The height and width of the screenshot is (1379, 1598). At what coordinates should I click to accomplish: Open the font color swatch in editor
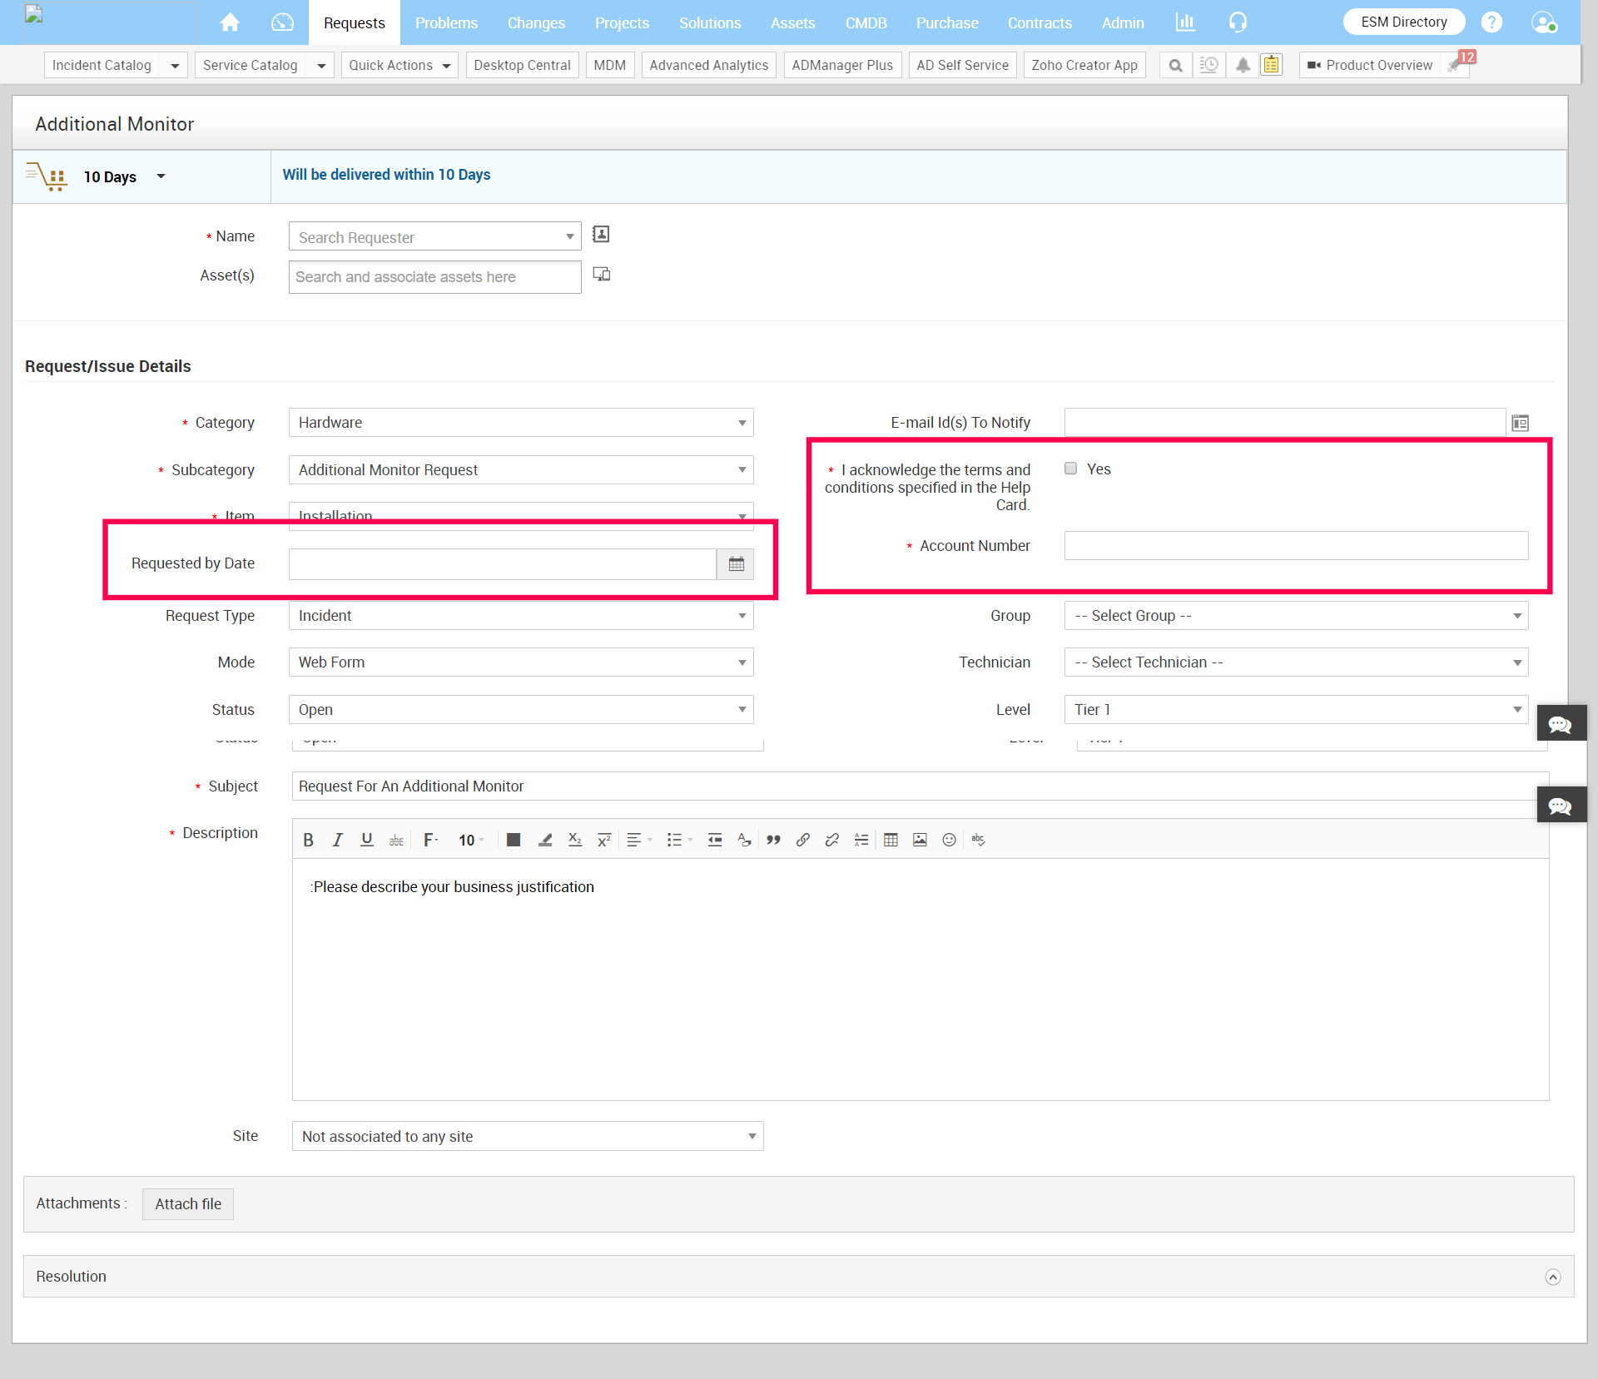point(514,840)
